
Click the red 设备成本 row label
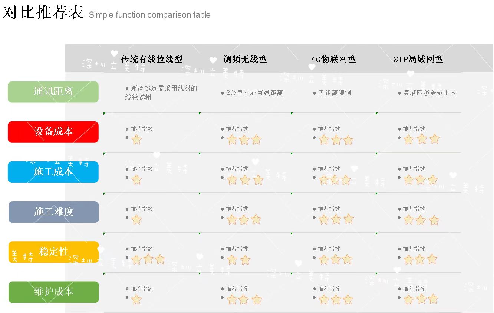(53, 132)
